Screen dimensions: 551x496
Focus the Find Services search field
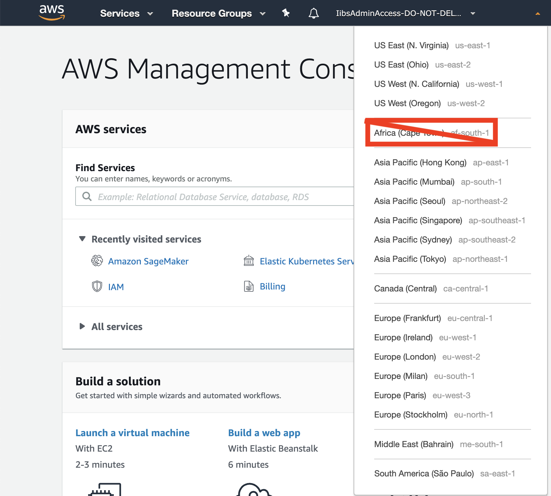(x=214, y=196)
